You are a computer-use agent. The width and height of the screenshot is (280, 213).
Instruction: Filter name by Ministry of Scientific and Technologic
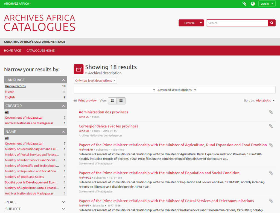point(32,166)
